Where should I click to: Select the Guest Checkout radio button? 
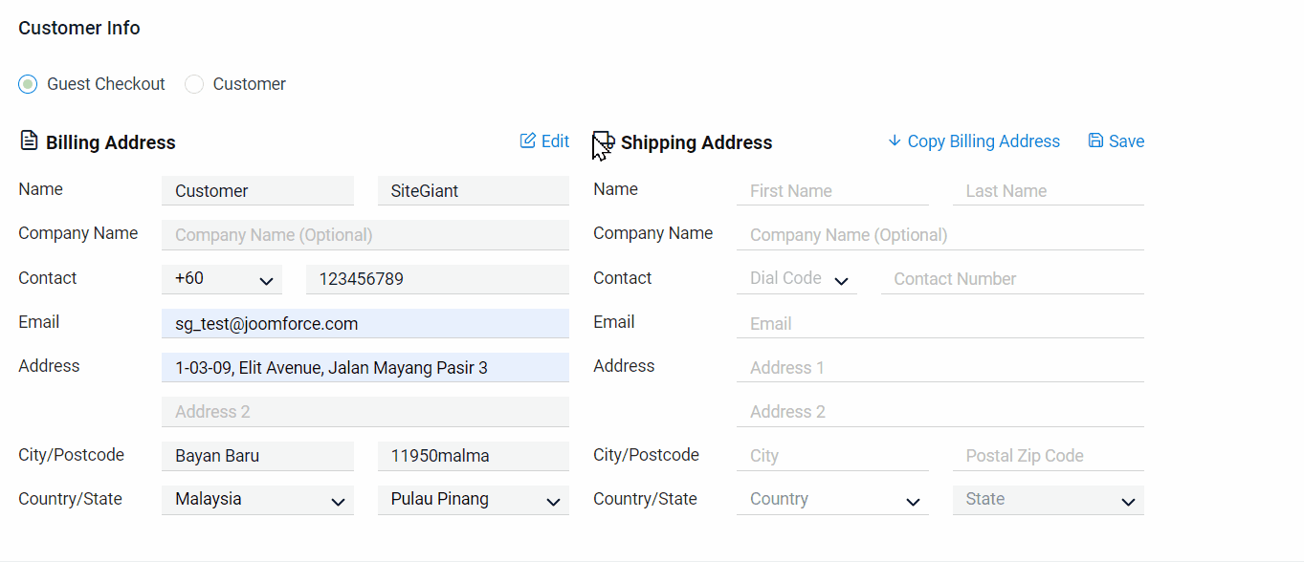(29, 84)
